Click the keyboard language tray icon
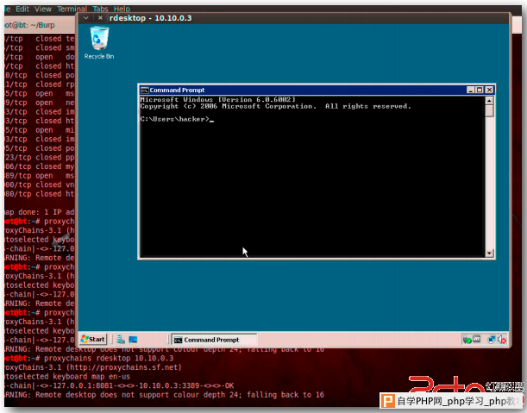Image resolution: width=527 pixels, height=413 pixels. pos(477,339)
